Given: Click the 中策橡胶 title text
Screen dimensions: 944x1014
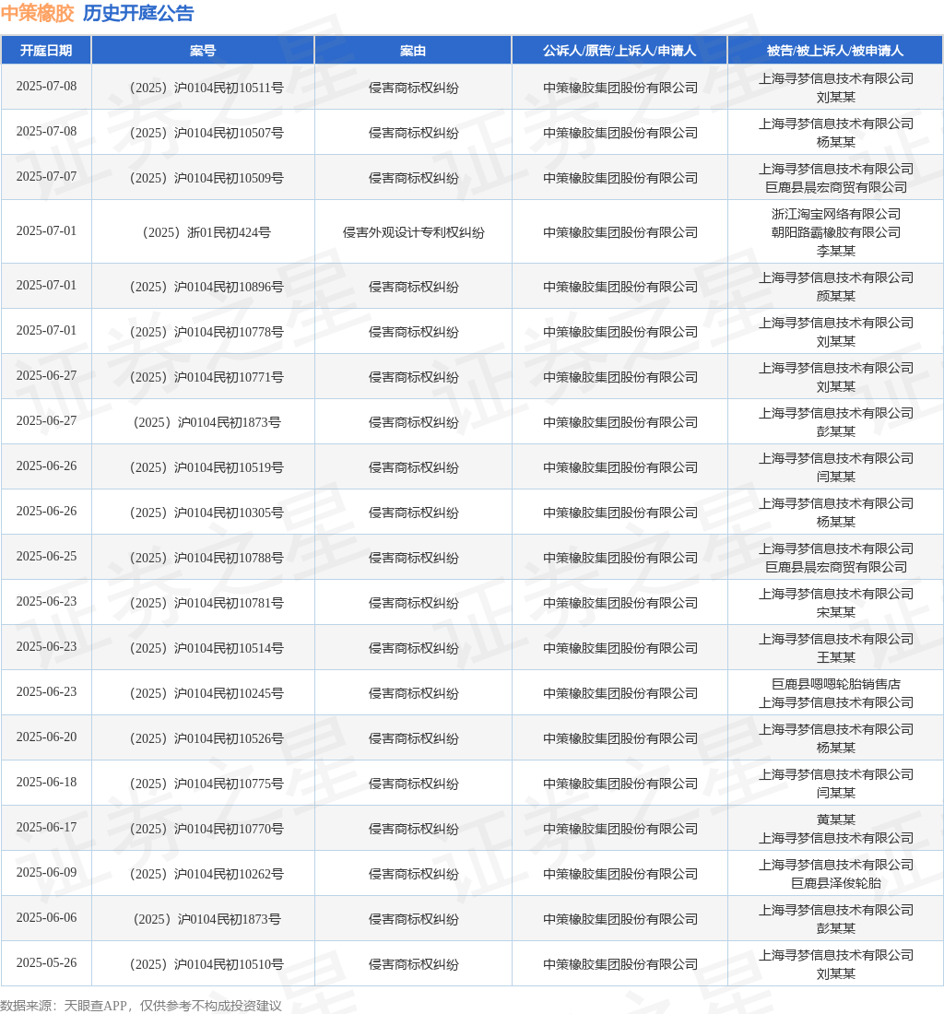Looking at the screenshot, I should pyautogui.click(x=38, y=13).
